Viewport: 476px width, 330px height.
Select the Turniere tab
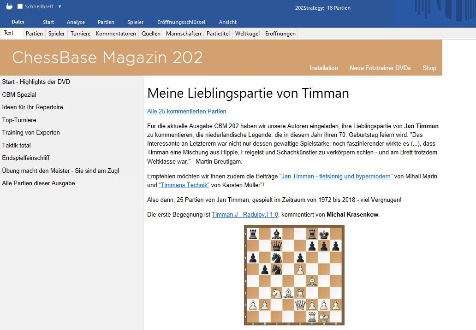pyautogui.click(x=80, y=34)
